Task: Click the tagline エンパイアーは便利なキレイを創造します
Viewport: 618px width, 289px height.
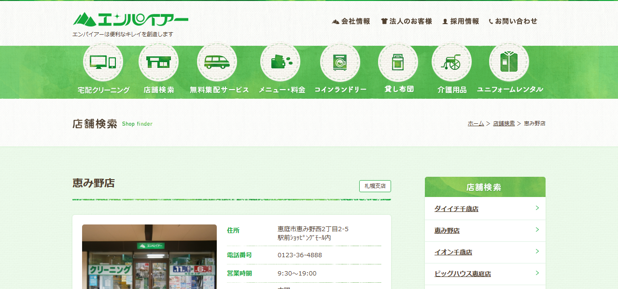Action: 123,34
